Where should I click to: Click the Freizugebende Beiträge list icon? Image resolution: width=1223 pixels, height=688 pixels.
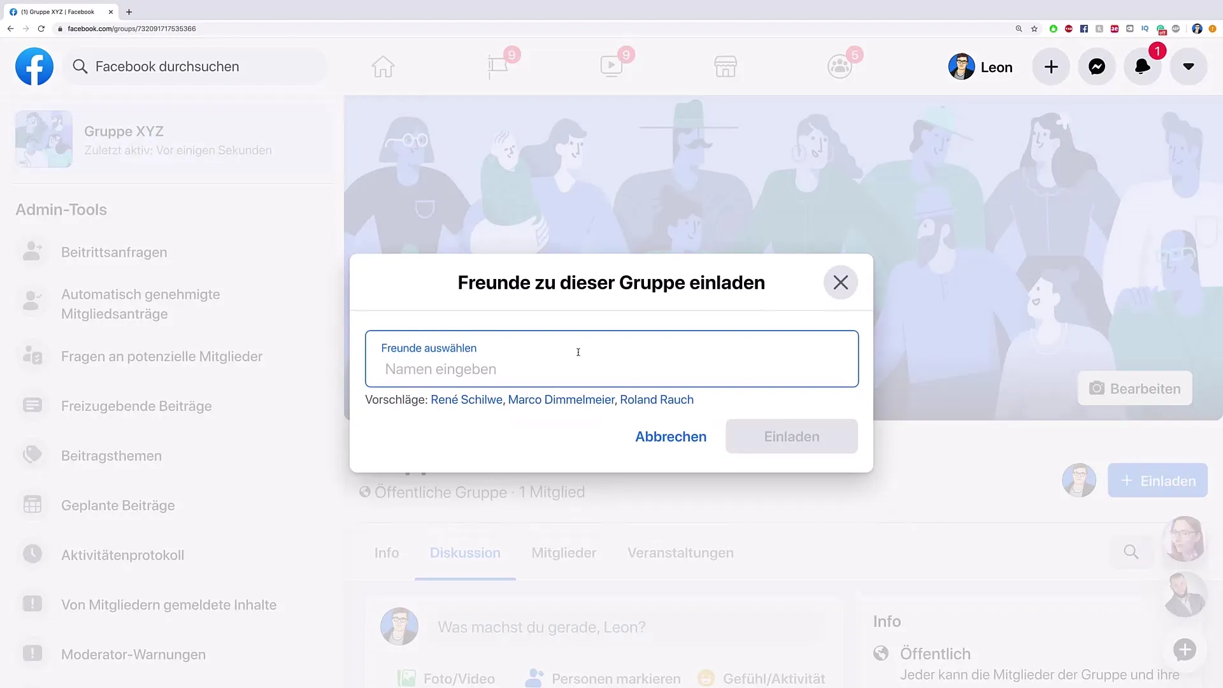pyautogui.click(x=32, y=405)
